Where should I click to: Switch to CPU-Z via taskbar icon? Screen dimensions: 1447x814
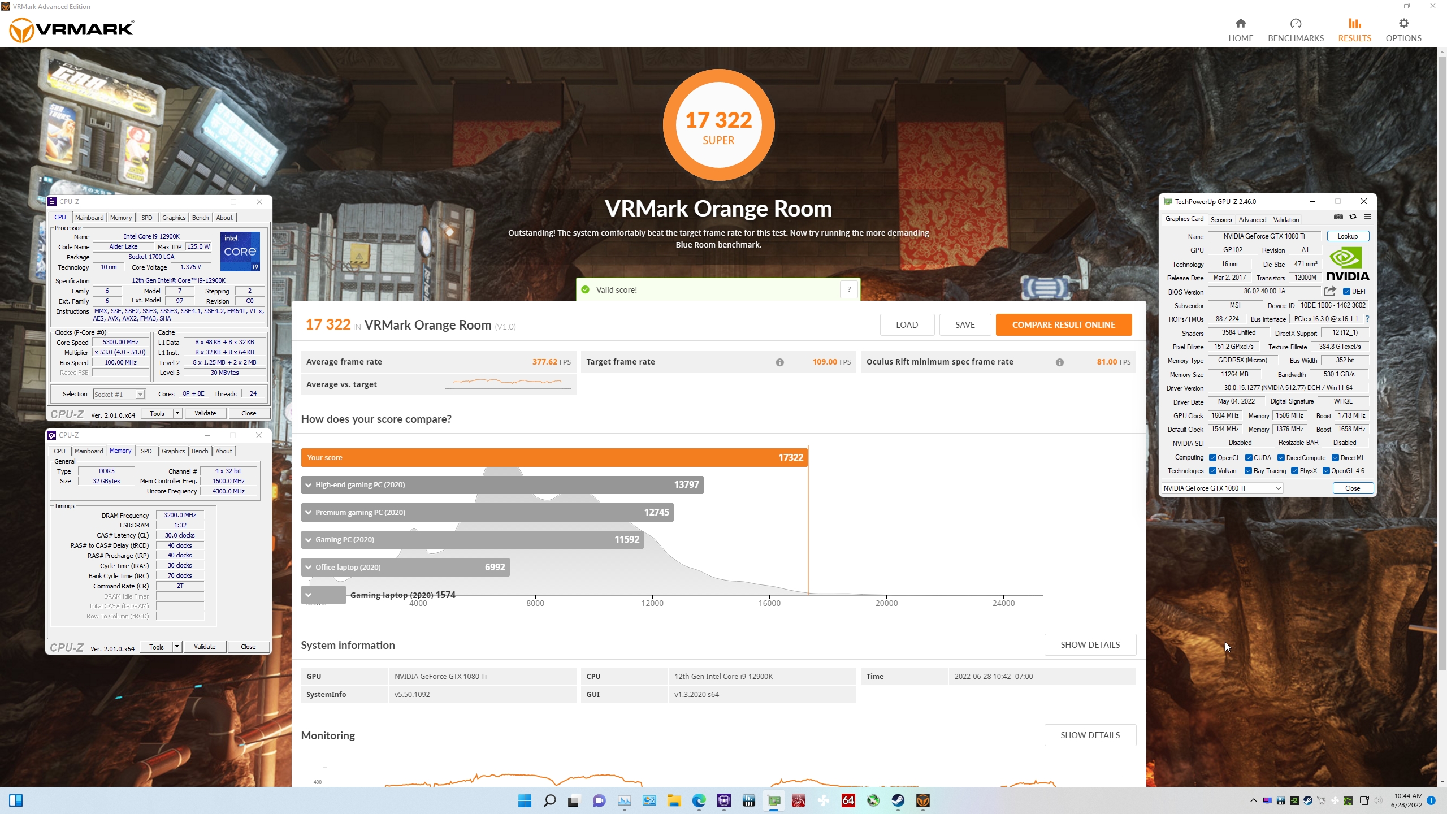pos(724,800)
